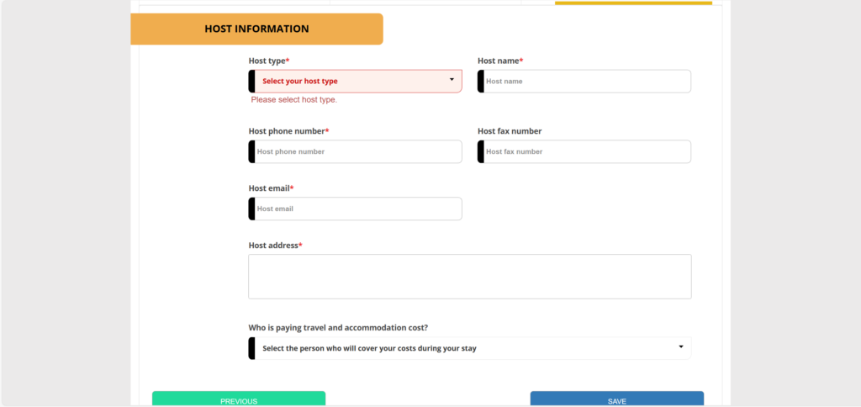Click the caret arrow in the Host type field

click(x=452, y=80)
